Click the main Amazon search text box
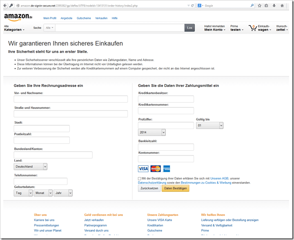This screenshot has height=240, width=294. pos(120,28)
